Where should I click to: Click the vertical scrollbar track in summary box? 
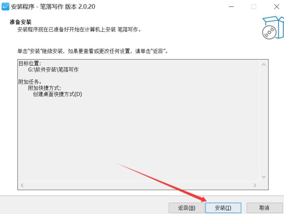pyautogui.click(x=264, y=121)
